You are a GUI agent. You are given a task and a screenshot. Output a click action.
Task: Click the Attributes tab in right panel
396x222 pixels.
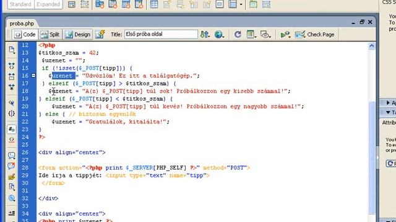389,123
